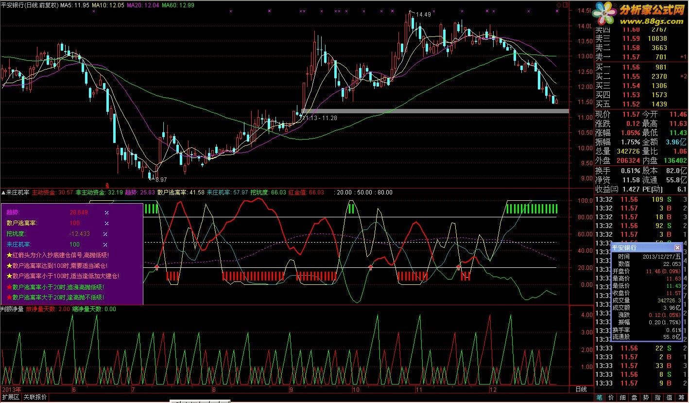689x403 pixels.
Task: Click the 总量 342726 value
Action: pyautogui.click(x=627, y=151)
